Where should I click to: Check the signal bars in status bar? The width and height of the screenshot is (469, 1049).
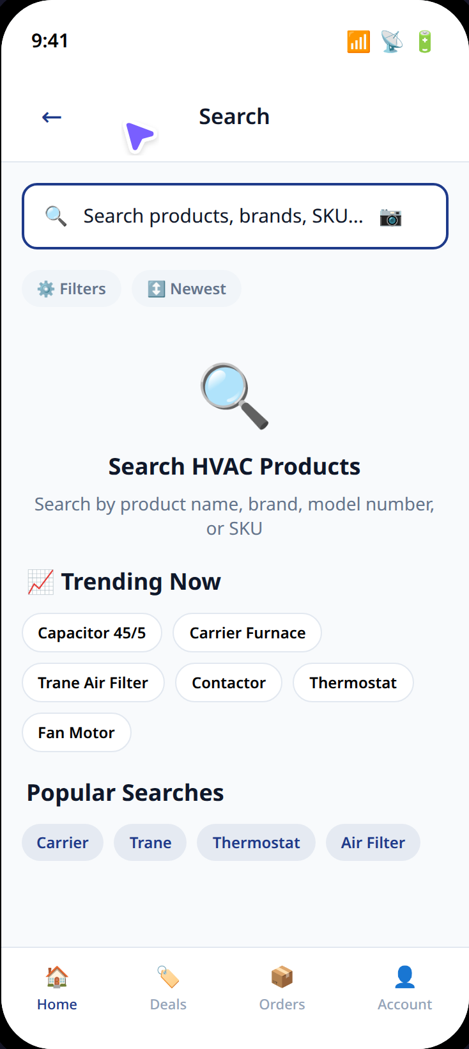(x=358, y=41)
